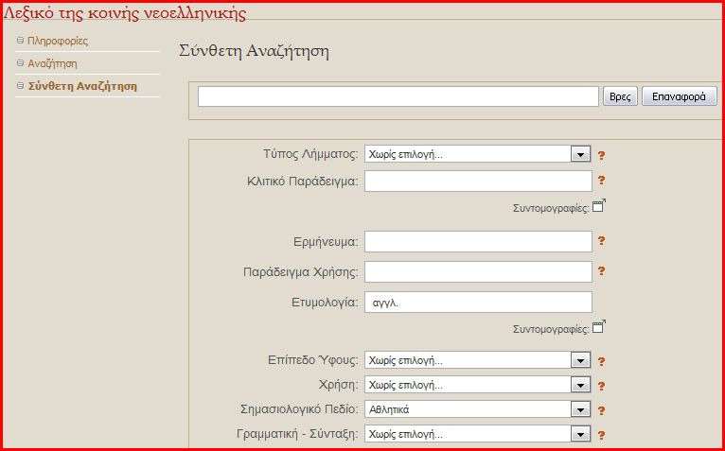The height and width of the screenshot is (451, 725).
Task: Open help for Ερμήνευμα field
Action: 601,241
